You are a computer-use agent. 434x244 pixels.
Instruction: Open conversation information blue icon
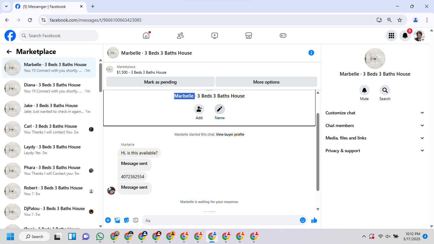(311, 53)
